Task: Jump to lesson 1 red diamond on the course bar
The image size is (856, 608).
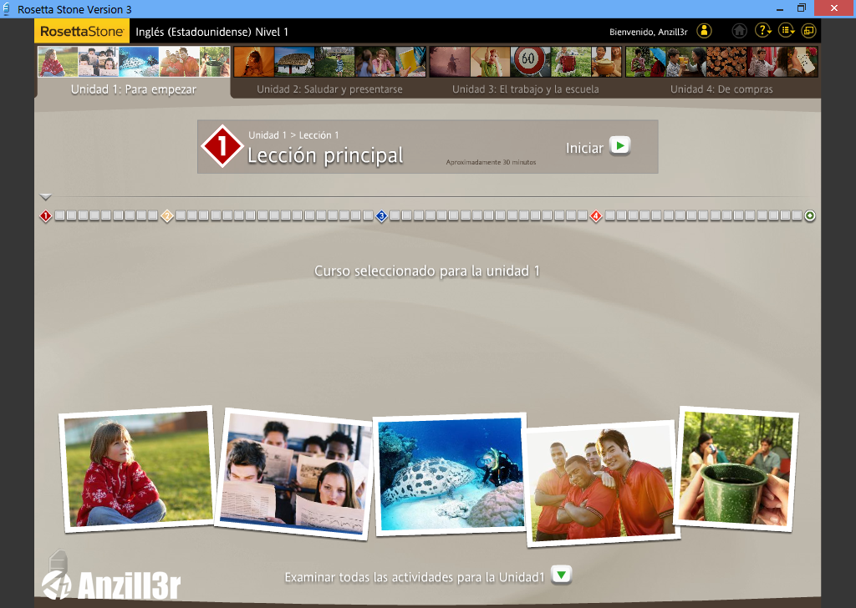Action: 46,216
